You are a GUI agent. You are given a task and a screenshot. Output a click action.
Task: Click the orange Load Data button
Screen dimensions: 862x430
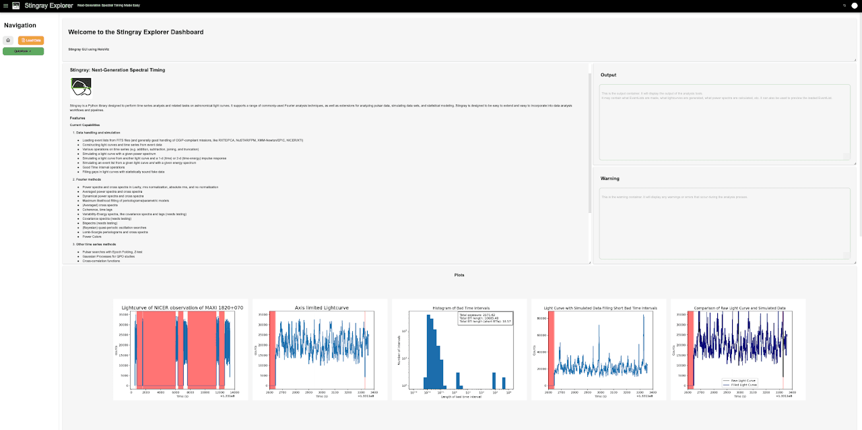tap(31, 40)
